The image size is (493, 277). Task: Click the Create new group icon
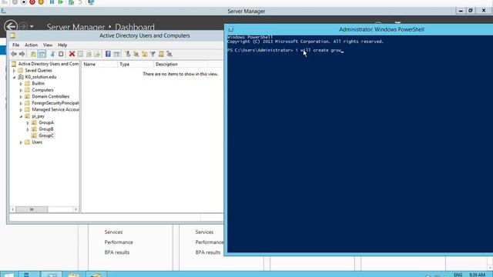[136, 54]
